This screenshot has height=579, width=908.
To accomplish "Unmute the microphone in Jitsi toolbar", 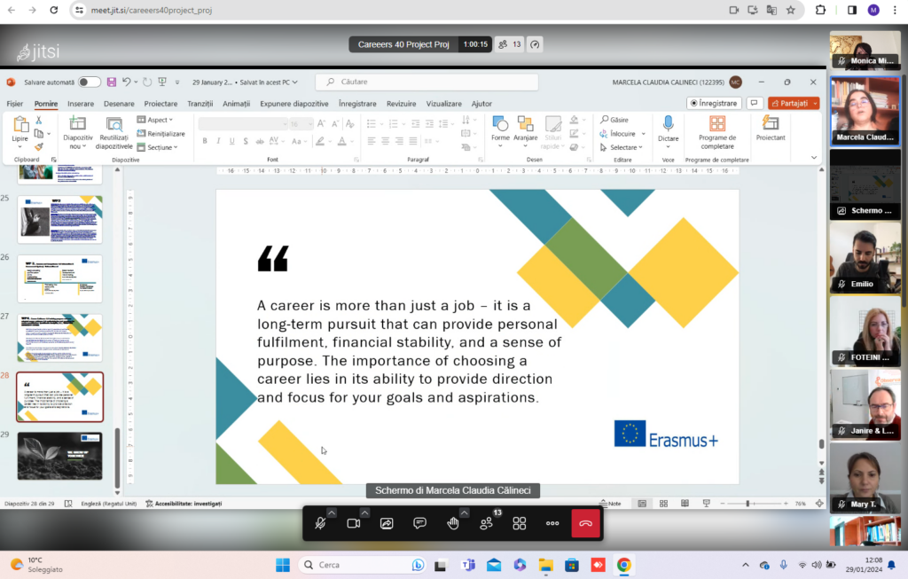I will point(320,523).
